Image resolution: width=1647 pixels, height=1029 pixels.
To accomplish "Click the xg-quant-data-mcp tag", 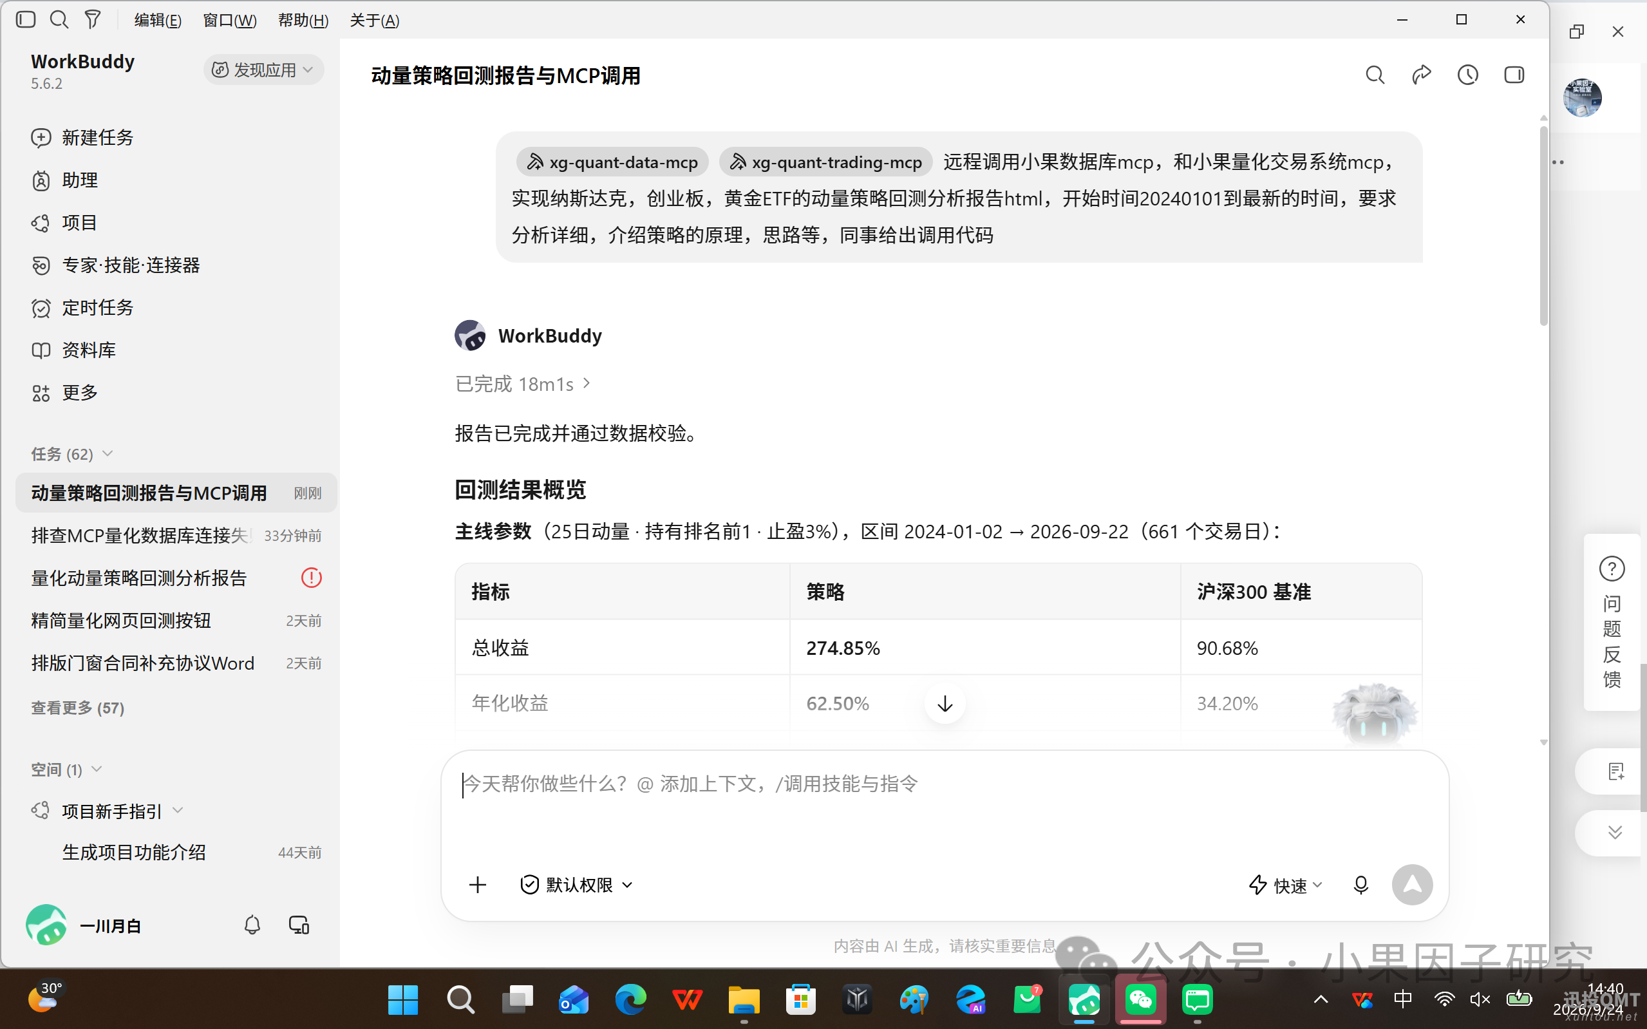I will 612,162.
